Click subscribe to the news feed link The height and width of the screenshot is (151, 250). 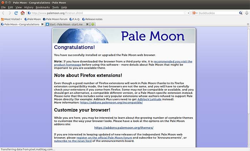[73, 141]
